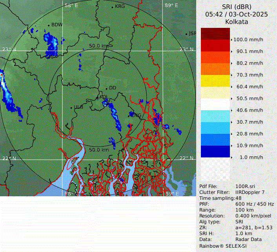Click the SRI (dBR) title text
The image size is (277, 252).
click(237, 7)
